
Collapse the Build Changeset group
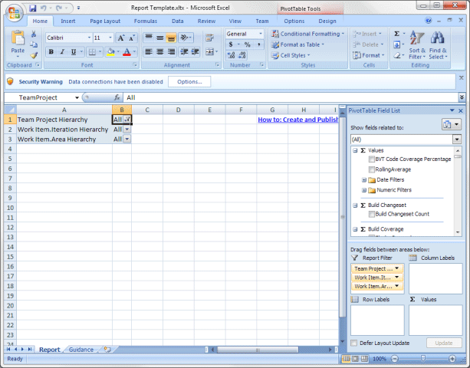(355, 205)
